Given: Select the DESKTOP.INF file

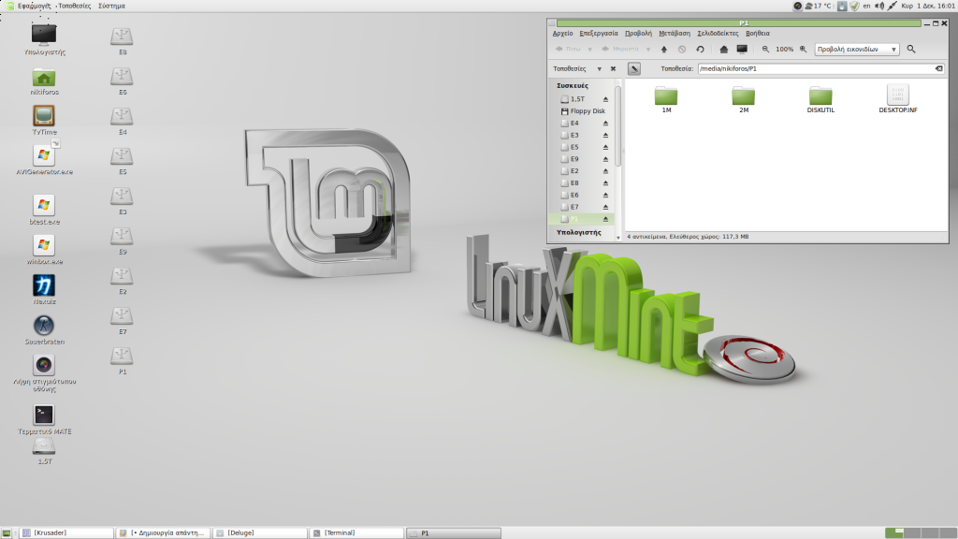Looking at the screenshot, I should pyautogui.click(x=897, y=99).
